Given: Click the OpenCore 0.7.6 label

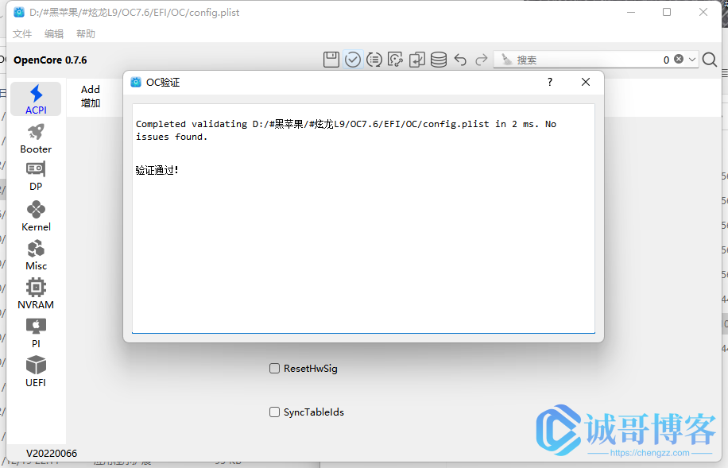Looking at the screenshot, I should [x=50, y=60].
